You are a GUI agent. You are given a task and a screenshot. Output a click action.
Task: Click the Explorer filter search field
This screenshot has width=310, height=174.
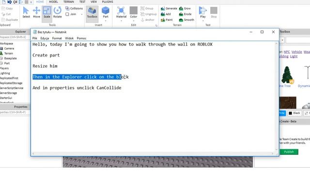pos(15,37)
